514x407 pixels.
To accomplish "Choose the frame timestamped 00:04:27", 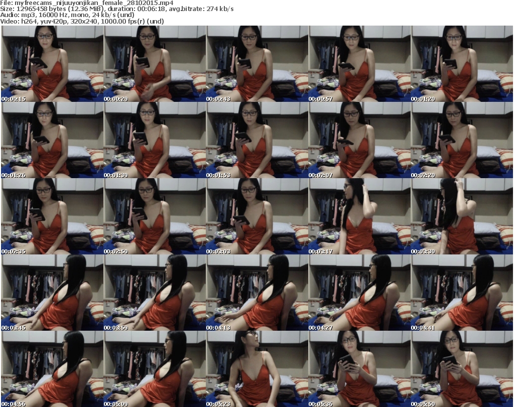I will pos(359,293).
